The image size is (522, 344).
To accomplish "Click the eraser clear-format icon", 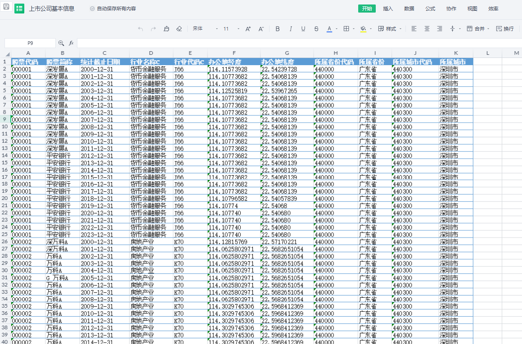I will 179,29.
